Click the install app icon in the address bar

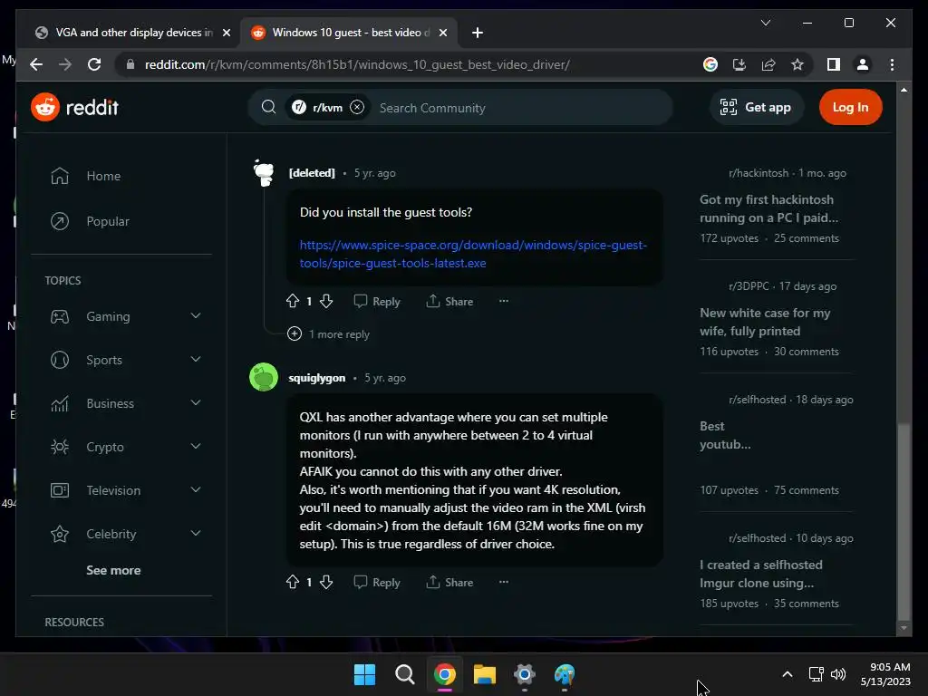click(x=739, y=64)
